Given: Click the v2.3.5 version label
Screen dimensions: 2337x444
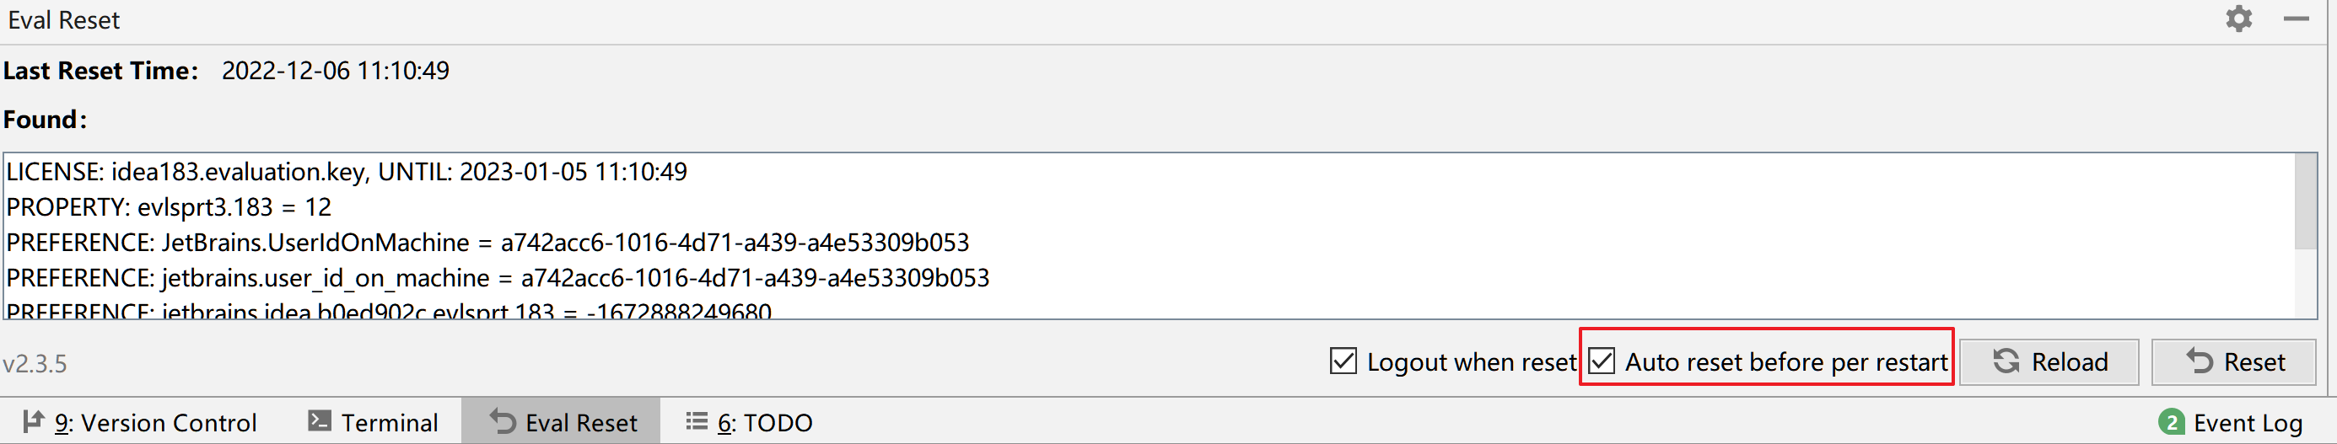Looking at the screenshot, I should tap(35, 363).
